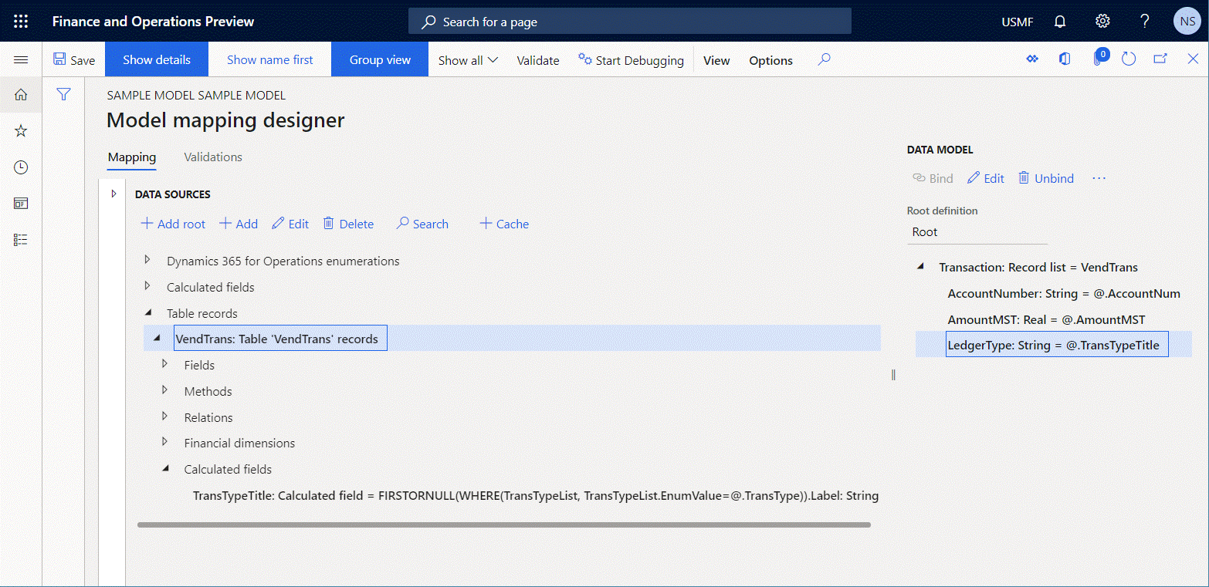The image size is (1209, 587).
Task: Click the refresh page icon
Action: coord(1128,59)
